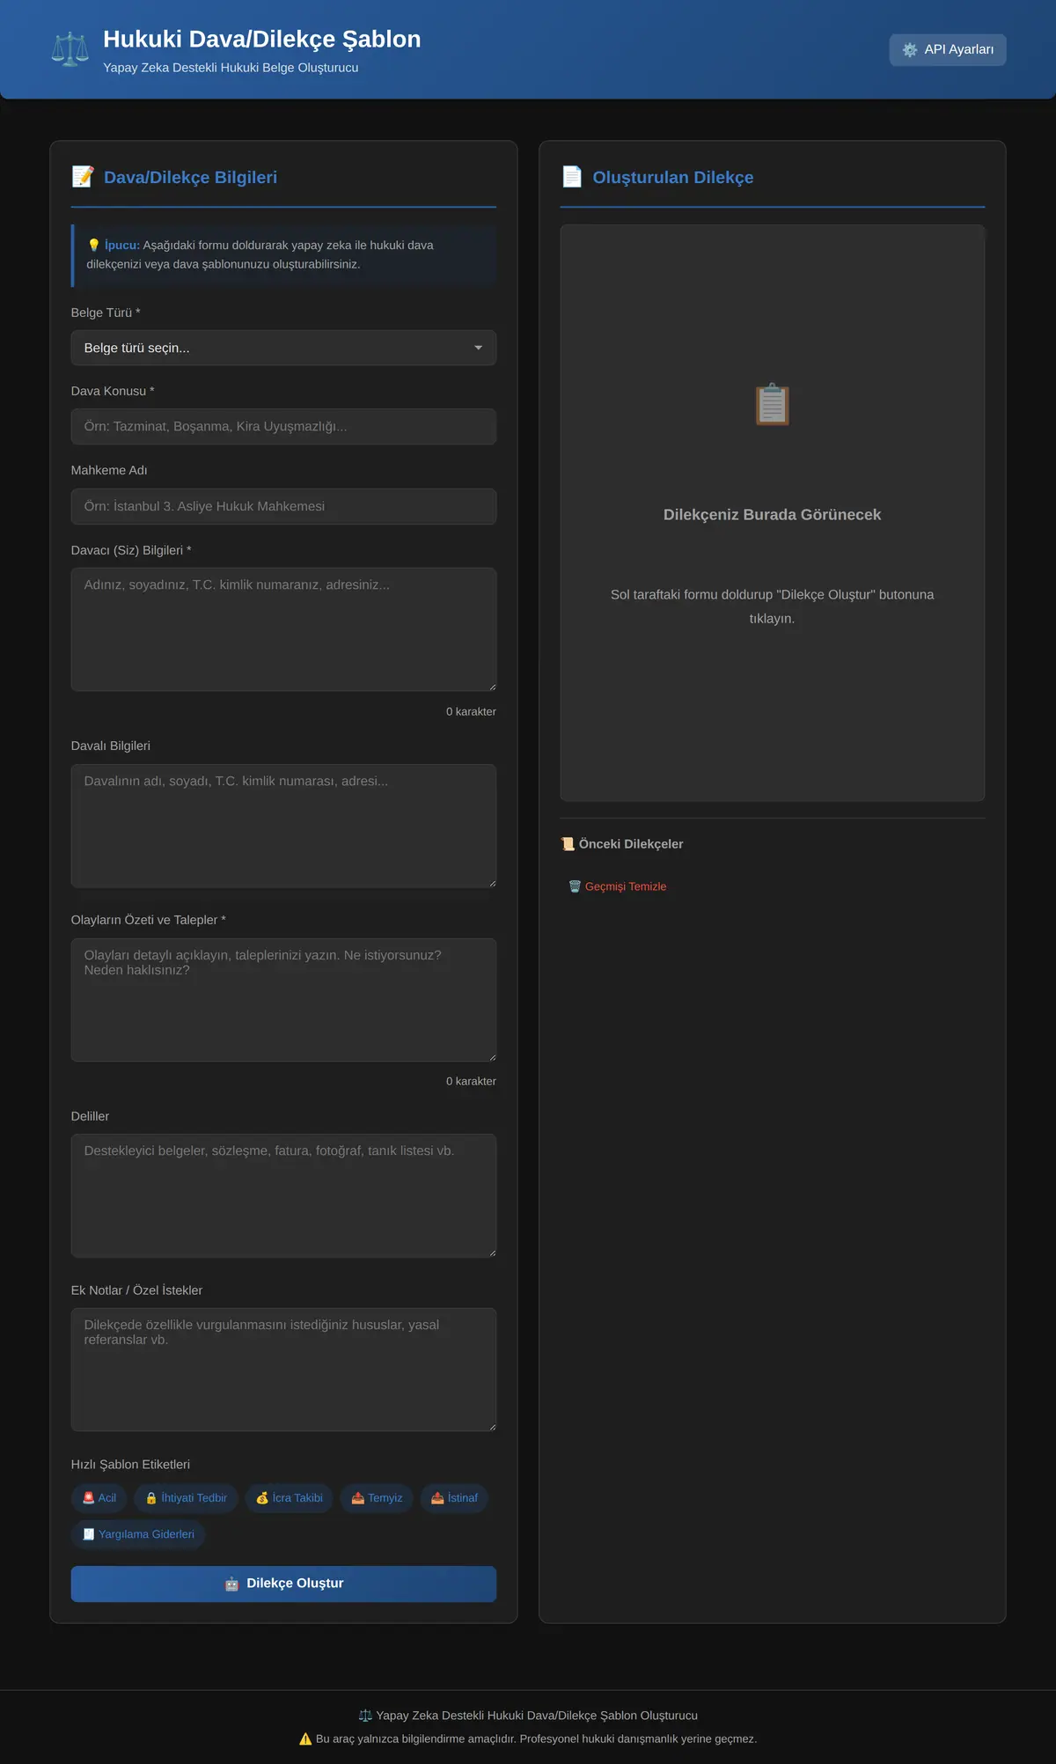Screen dimensions: 1056x1764
Task: Click the trash icon next to Geçmişi Temizle
Action: [575, 886]
